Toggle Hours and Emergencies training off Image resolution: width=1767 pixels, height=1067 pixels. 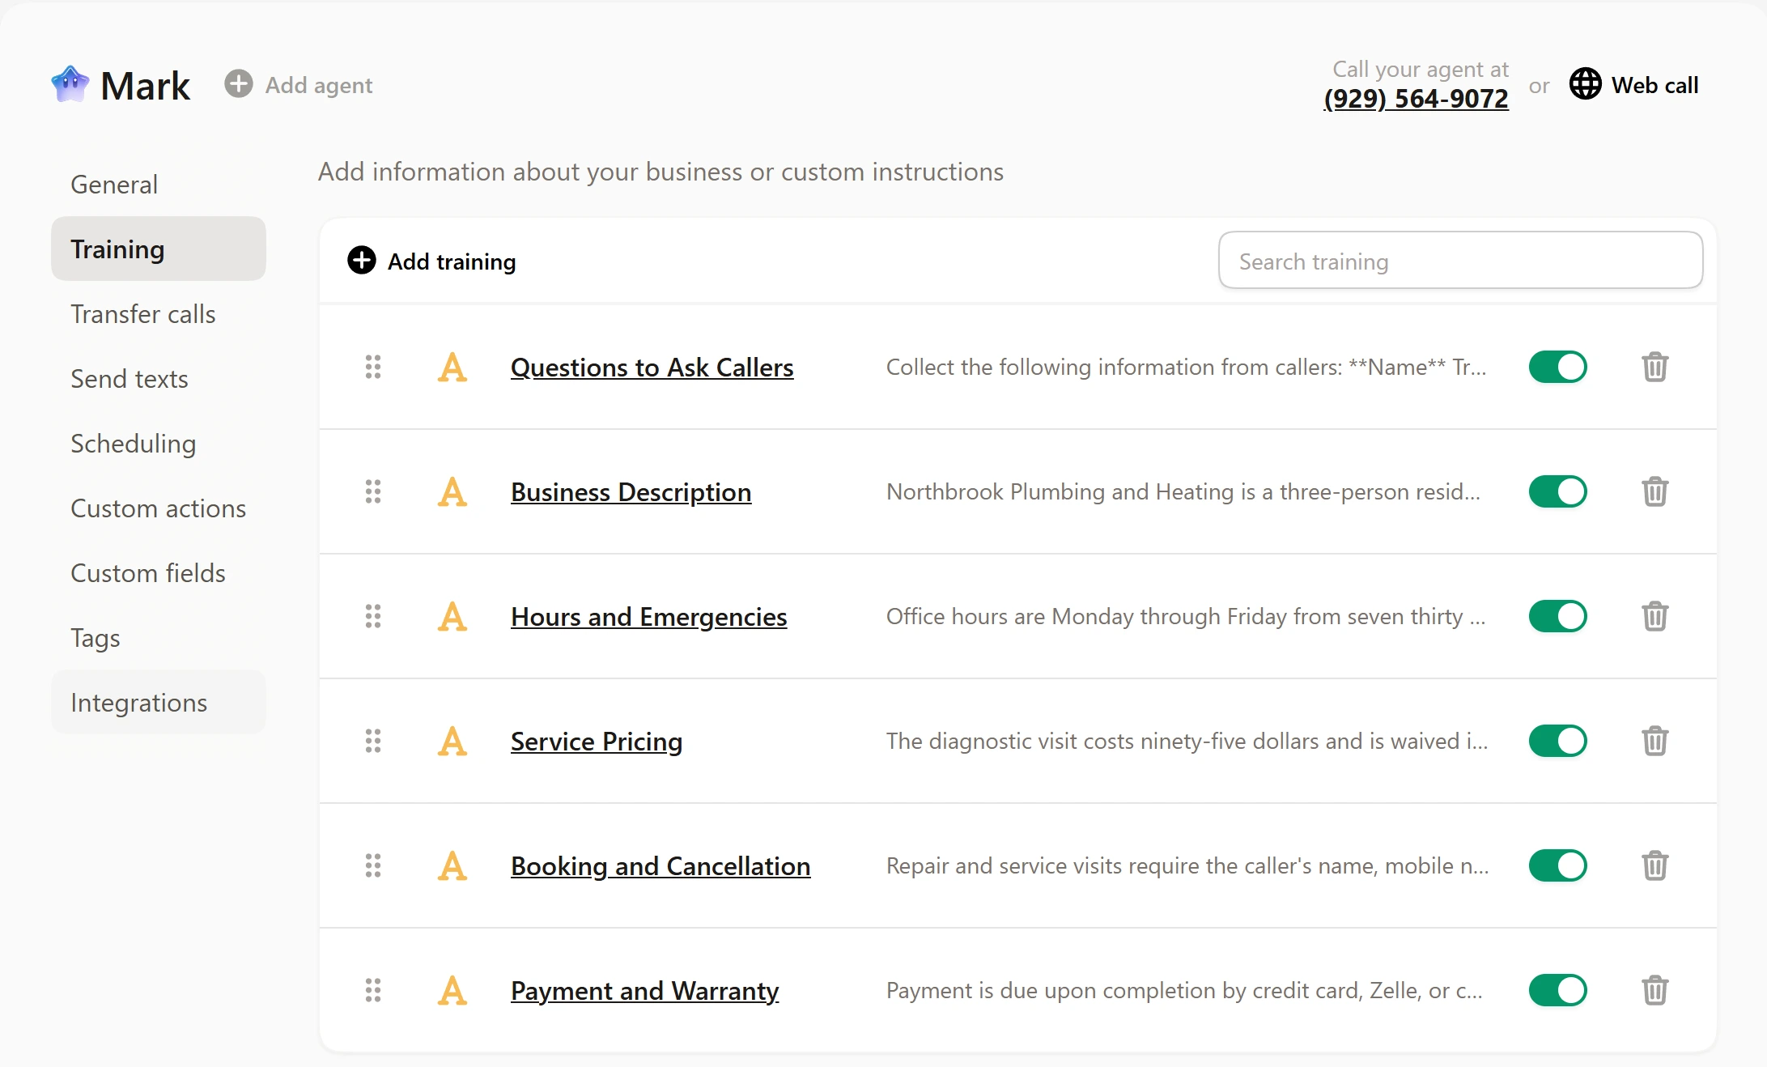click(1557, 616)
